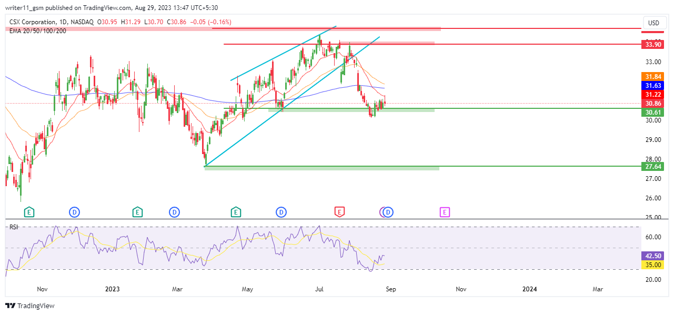
Task: Click the 60.00 RSI scale value
Action: [x=653, y=237]
